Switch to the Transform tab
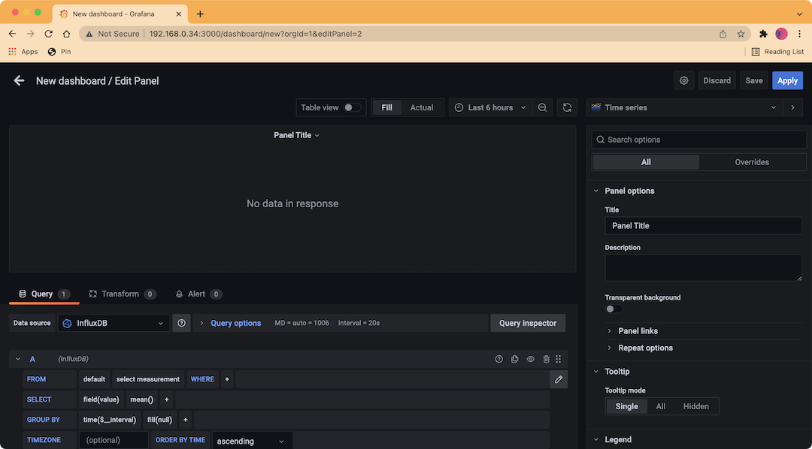Viewport: 812px width, 449px height. pos(123,294)
